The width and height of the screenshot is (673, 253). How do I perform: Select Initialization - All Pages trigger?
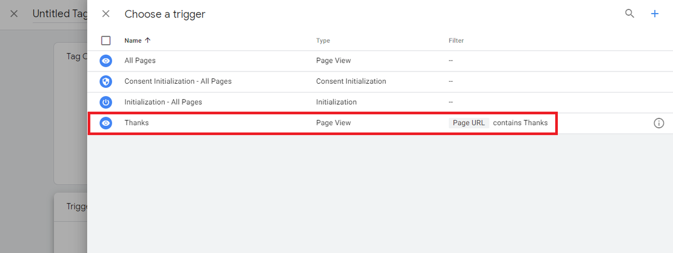click(380, 102)
